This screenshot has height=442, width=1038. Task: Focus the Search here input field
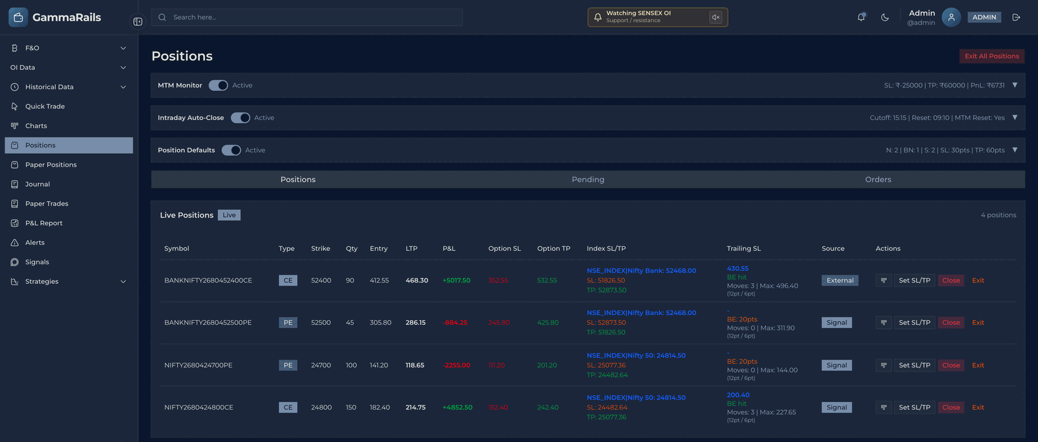[x=307, y=17]
